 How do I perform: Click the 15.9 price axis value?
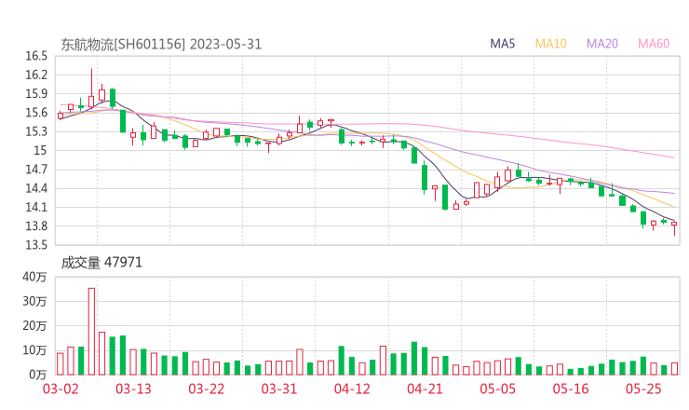click(36, 94)
